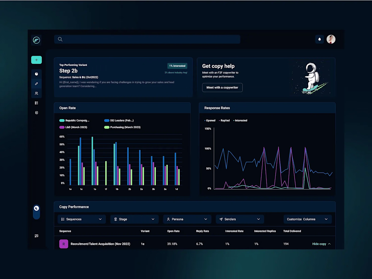Image resolution: width=372 pixels, height=279 pixels.
Task: Click the notification bell icon
Action: point(319,39)
